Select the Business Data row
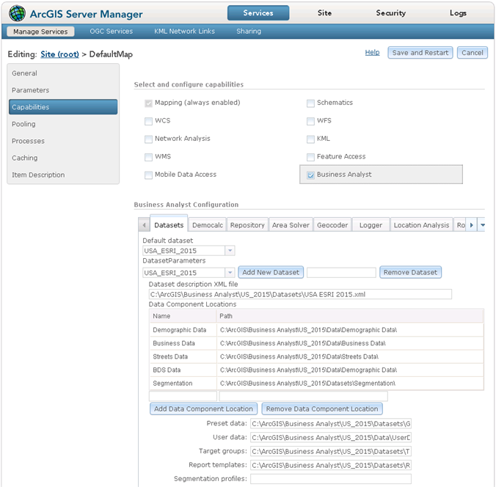Viewport: 496px width, 487px height. 316,343
